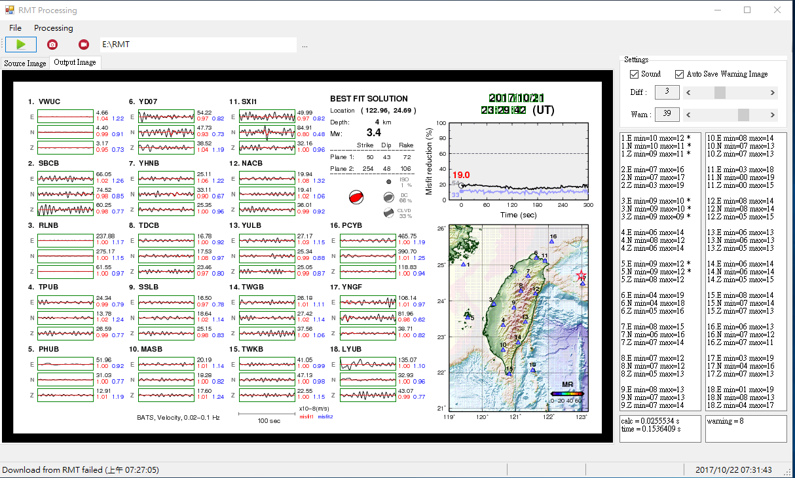Click the '5.N min=09 max=12 *' row

pos(656,272)
